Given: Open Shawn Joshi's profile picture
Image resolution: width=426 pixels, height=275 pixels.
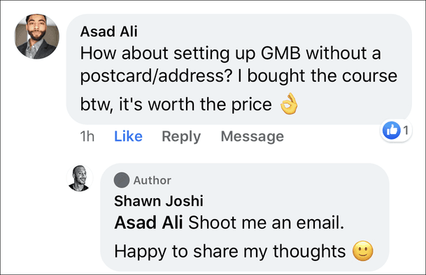Looking at the screenshot, I should pyautogui.click(x=80, y=178).
